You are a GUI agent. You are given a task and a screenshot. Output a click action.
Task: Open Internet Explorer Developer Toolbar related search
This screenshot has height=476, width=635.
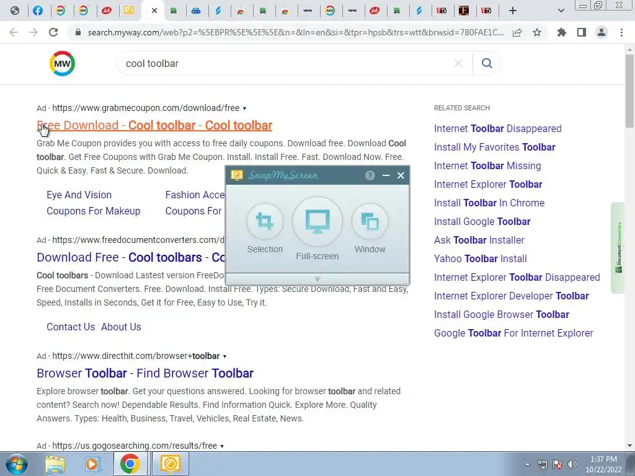511,296
